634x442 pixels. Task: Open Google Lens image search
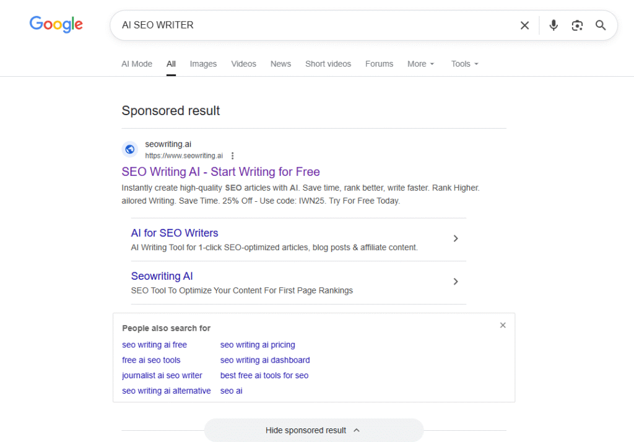[577, 25]
